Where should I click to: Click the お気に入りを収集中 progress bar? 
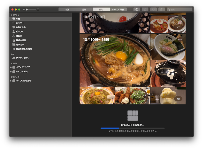(x=133, y=128)
